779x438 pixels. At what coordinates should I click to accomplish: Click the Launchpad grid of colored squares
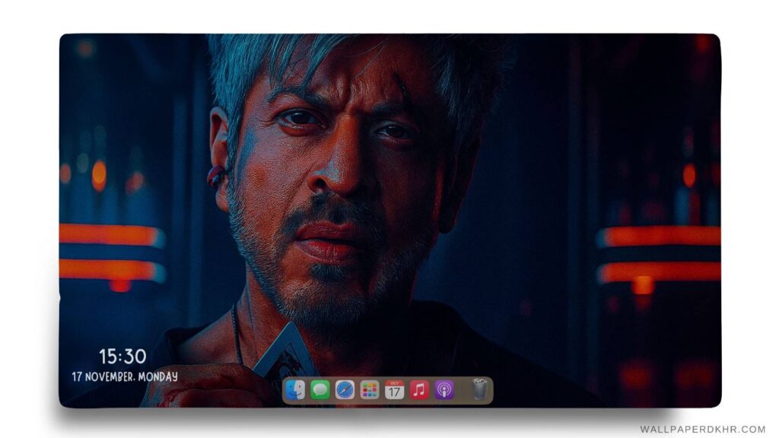coord(370,389)
